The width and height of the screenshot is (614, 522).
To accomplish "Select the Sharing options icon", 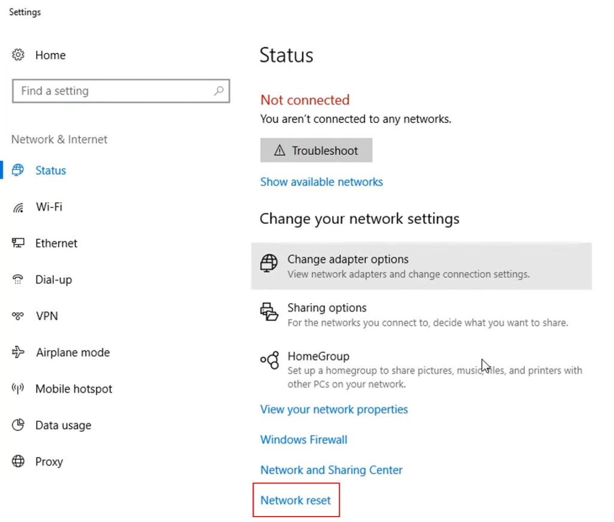I will pos(269,312).
